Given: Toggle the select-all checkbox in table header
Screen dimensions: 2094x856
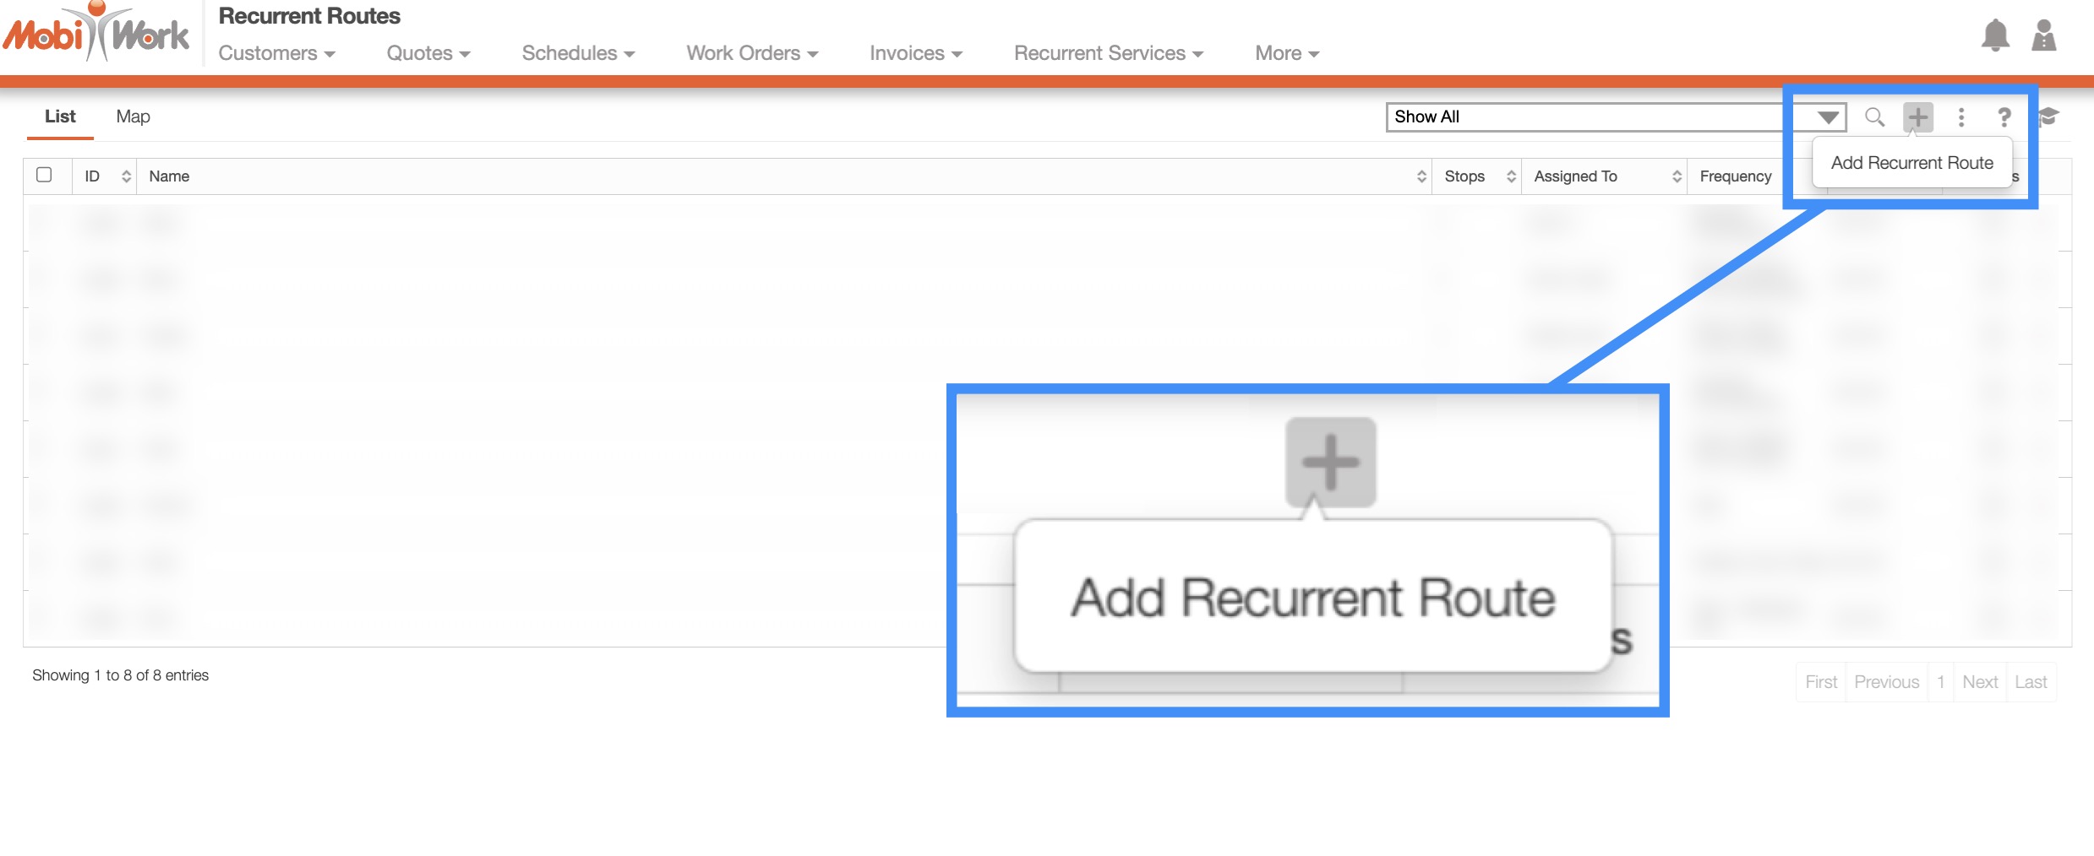Looking at the screenshot, I should tap(44, 175).
